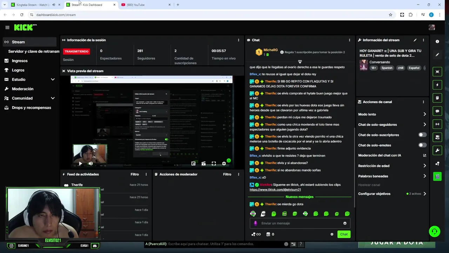This screenshot has width=449, height=253.
Task: Click the green clapperboard icon in right sidebar
Action: pyautogui.click(x=437, y=176)
